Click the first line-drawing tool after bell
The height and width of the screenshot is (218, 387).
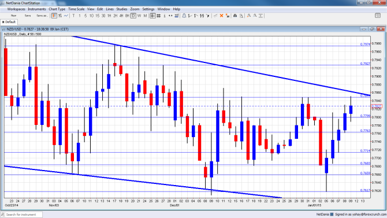pyautogui.click(x=190, y=16)
